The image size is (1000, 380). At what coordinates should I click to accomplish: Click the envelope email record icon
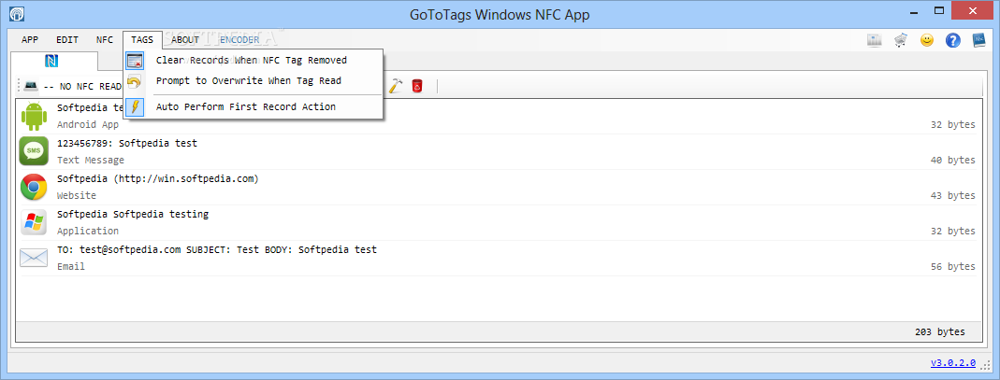click(33, 258)
